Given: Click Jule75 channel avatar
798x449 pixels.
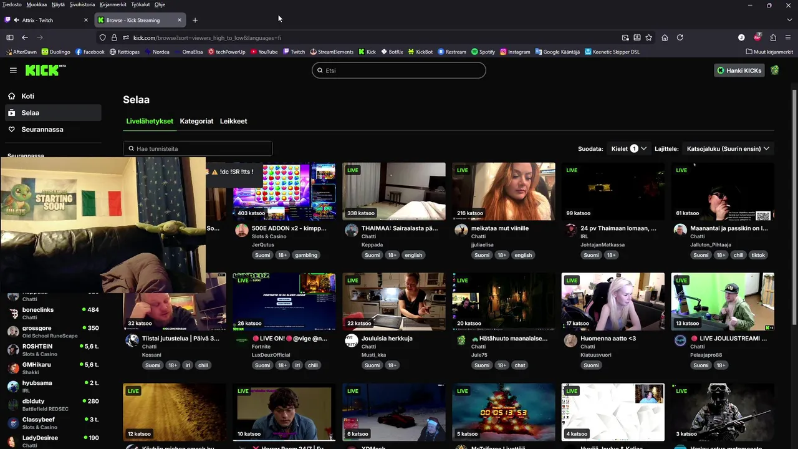Looking at the screenshot, I should [461, 340].
